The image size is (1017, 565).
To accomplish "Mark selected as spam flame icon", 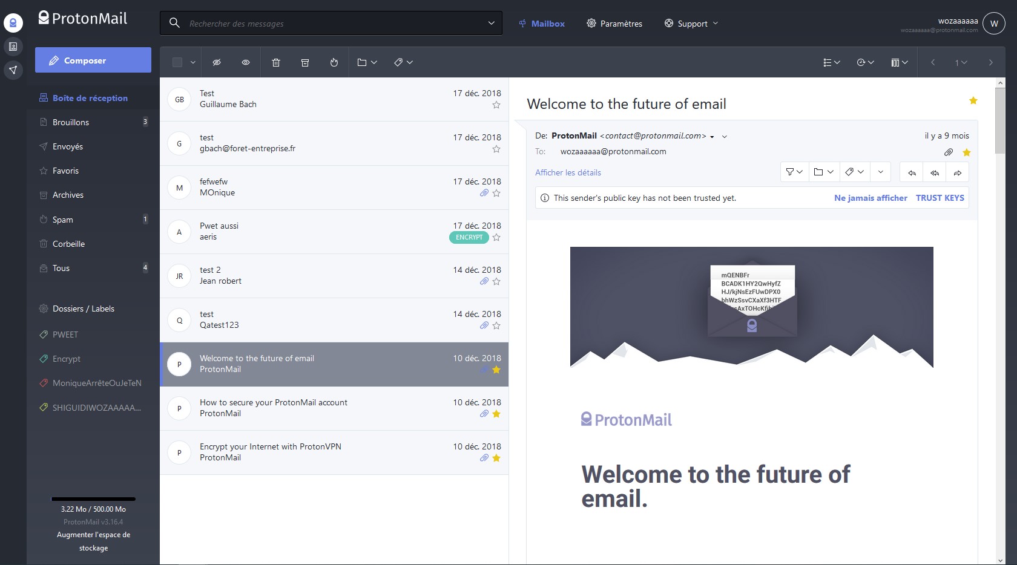I will 334,62.
